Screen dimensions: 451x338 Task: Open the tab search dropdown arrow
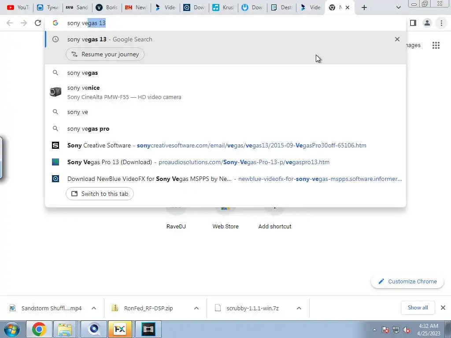[398, 7]
